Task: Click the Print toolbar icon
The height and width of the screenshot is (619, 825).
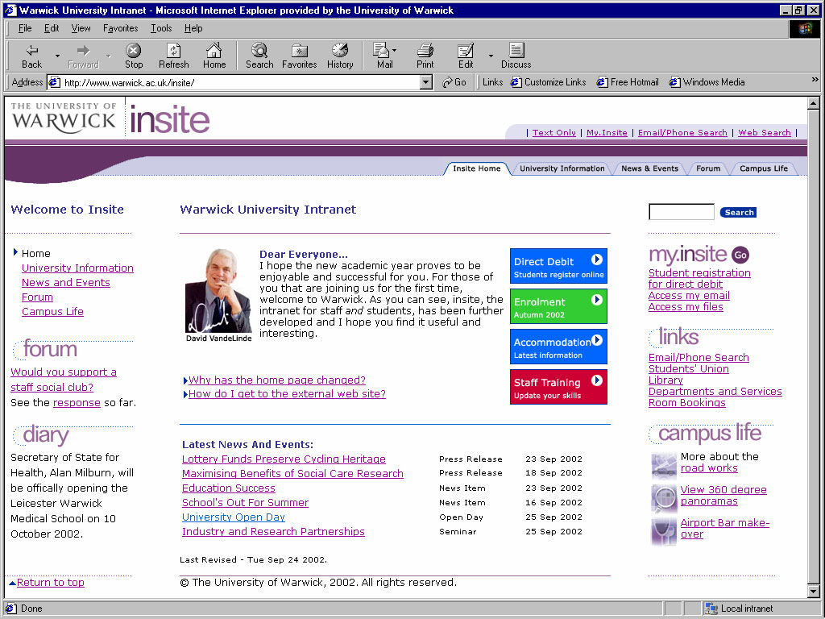Action: (x=425, y=56)
